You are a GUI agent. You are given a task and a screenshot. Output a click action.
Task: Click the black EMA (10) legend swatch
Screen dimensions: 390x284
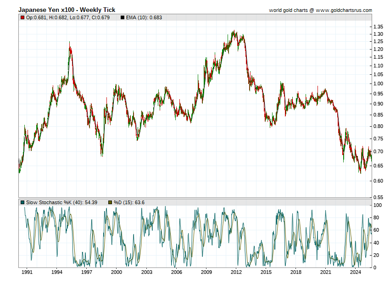click(123, 17)
